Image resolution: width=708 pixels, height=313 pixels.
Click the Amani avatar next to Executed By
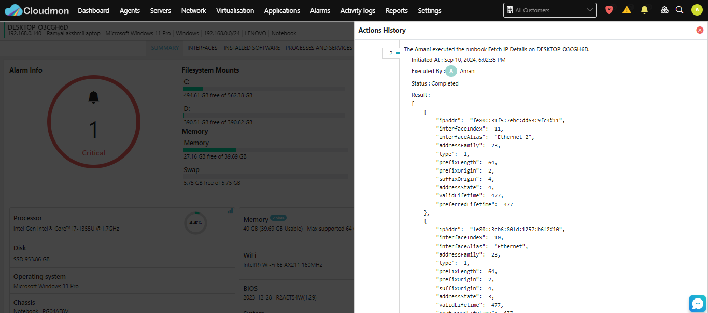[451, 71]
